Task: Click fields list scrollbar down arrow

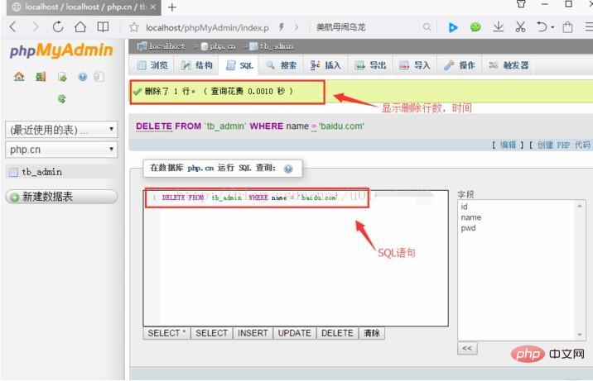Action: [580, 335]
